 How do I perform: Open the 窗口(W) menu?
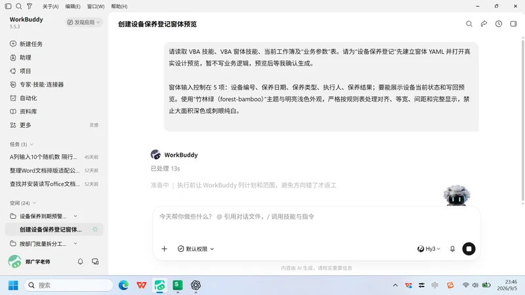click(x=95, y=7)
